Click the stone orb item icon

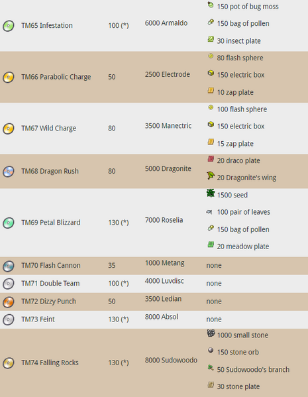[x=211, y=350]
